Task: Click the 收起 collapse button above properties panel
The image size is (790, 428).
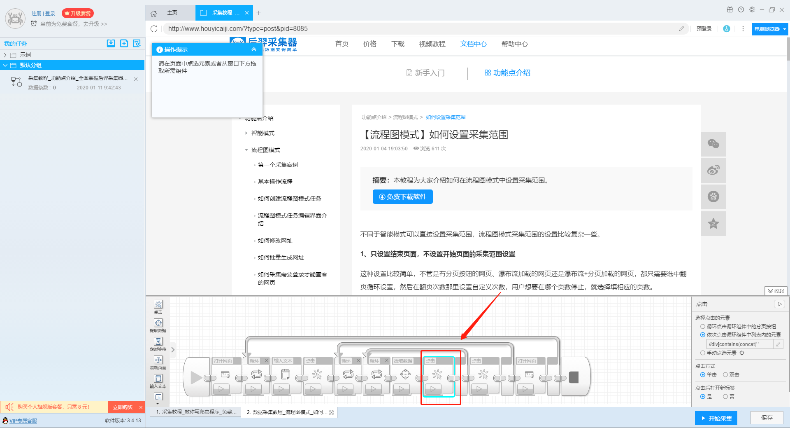Action: [776, 291]
